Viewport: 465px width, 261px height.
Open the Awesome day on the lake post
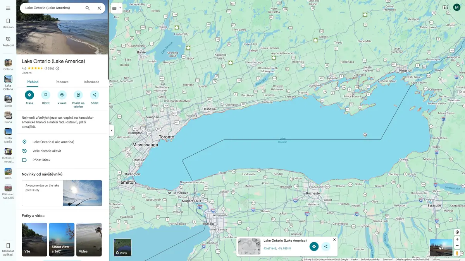pyautogui.click(x=62, y=193)
